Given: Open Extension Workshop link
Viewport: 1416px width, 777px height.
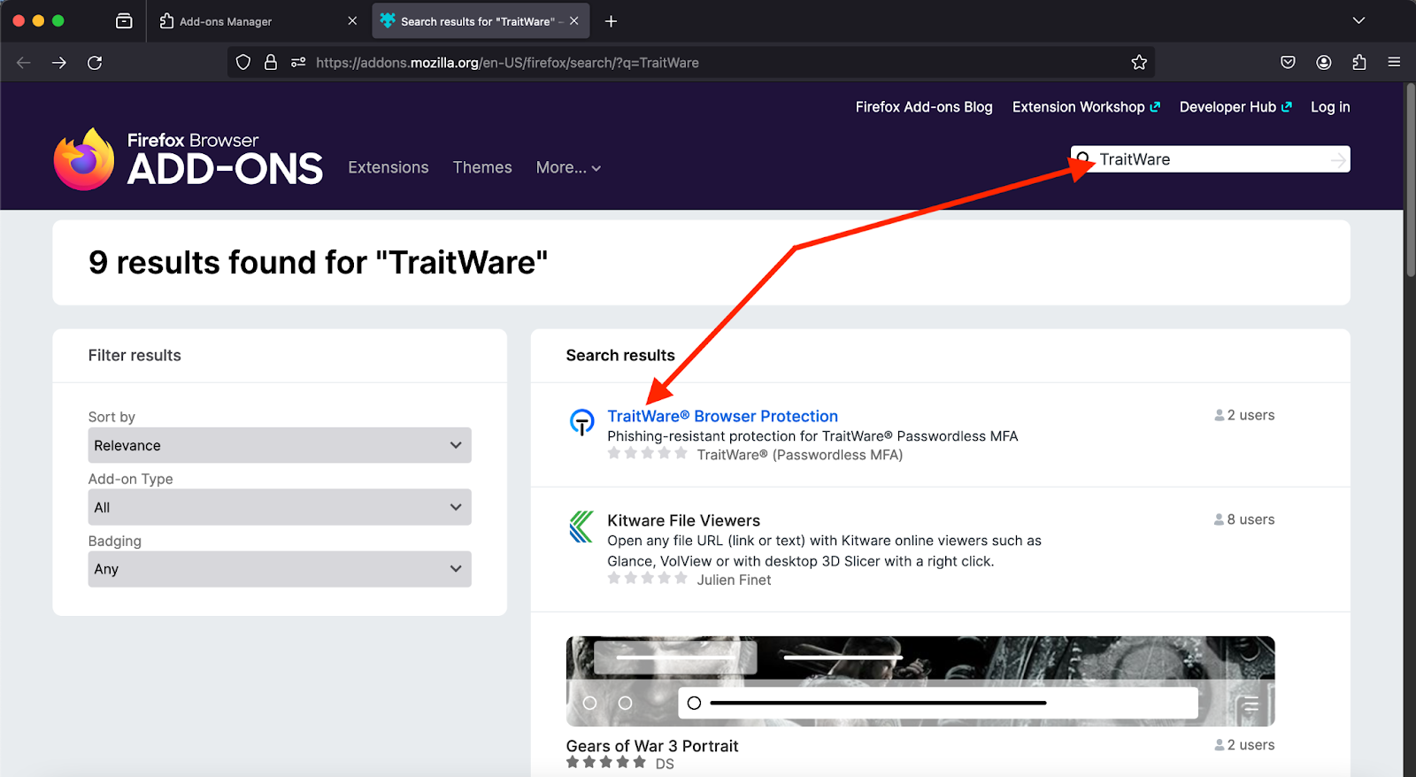Looking at the screenshot, I should (x=1086, y=107).
